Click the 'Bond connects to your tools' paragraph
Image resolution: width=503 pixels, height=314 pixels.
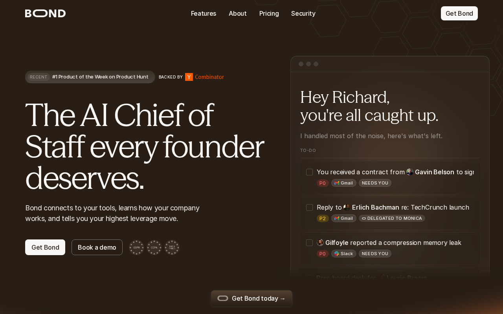[x=112, y=213]
